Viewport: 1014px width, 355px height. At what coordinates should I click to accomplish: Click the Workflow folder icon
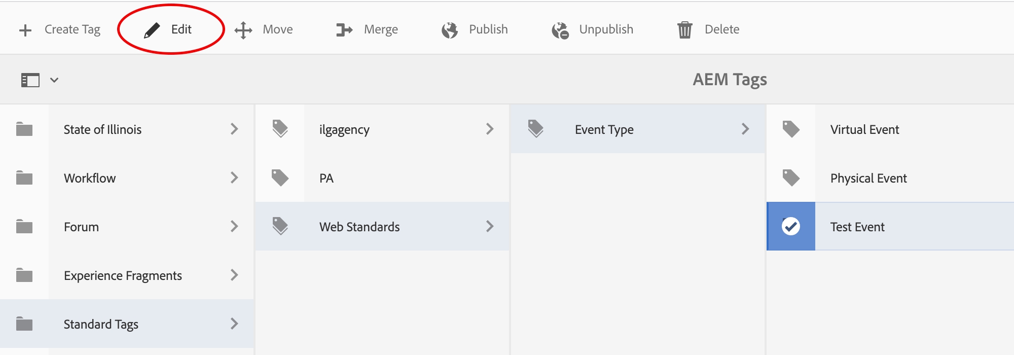(24, 178)
